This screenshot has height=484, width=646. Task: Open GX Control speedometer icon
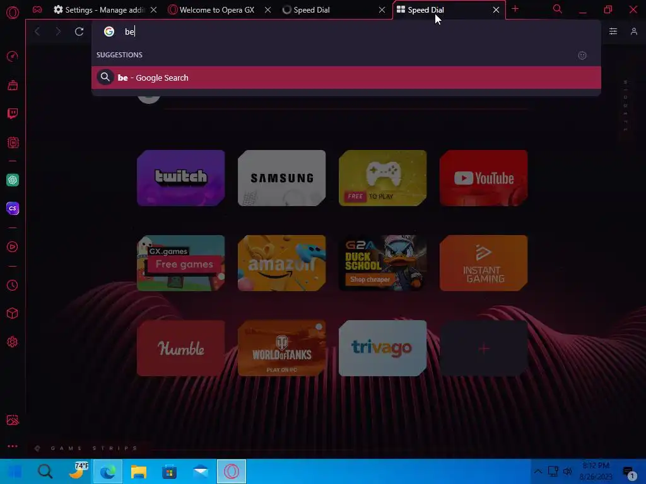click(x=13, y=56)
